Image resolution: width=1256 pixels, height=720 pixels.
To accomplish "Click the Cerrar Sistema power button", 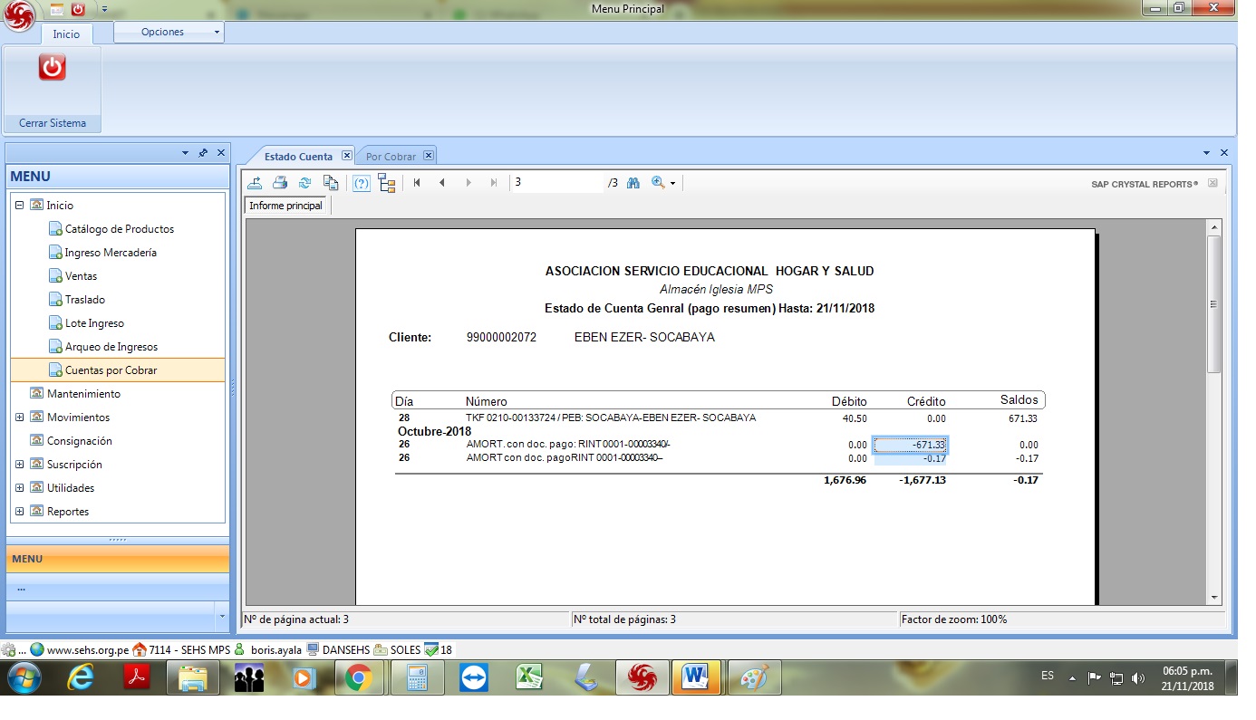I will (53, 68).
